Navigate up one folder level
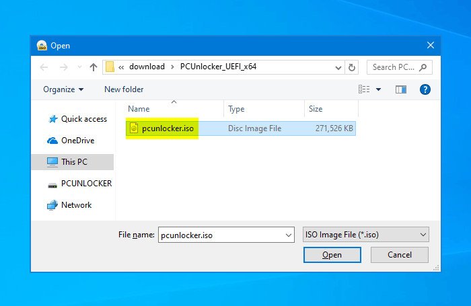471x306 pixels. click(x=94, y=67)
